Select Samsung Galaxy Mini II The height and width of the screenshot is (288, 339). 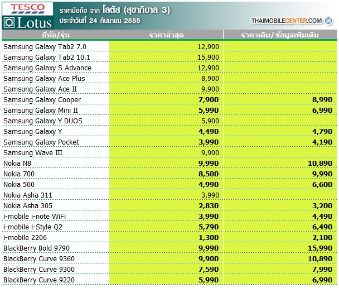(41, 111)
